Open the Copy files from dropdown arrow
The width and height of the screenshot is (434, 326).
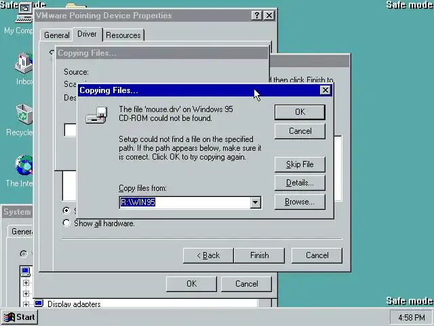tap(255, 202)
